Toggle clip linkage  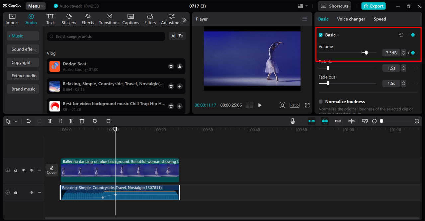(338, 121)
